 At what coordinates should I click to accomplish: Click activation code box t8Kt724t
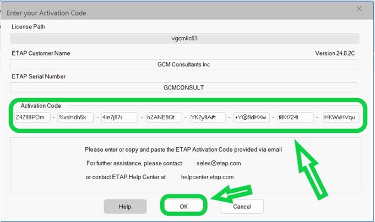click(295, 118)
